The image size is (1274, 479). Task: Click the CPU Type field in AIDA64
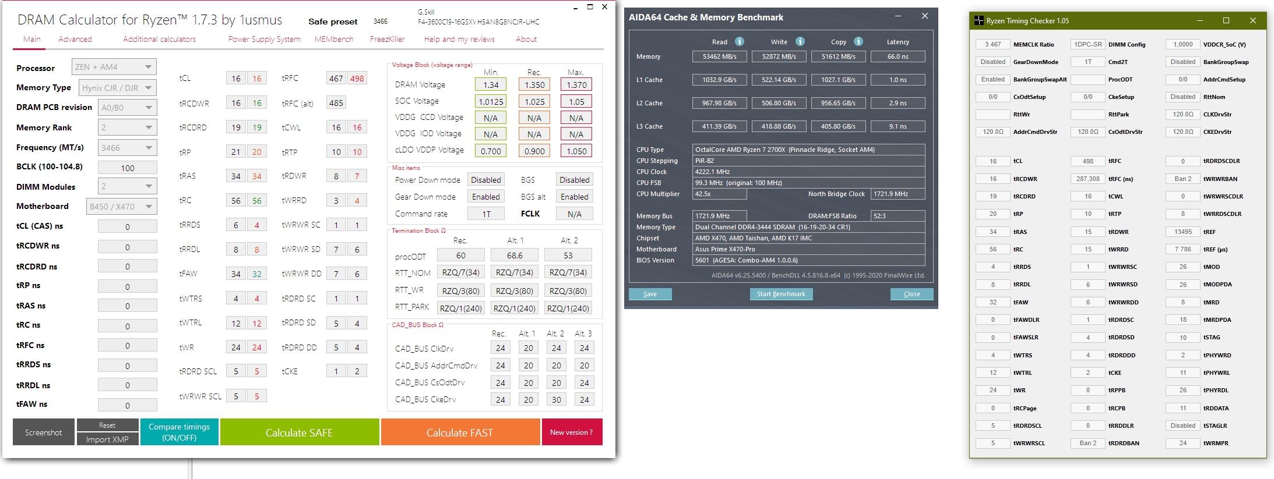[x=808, y=150]
